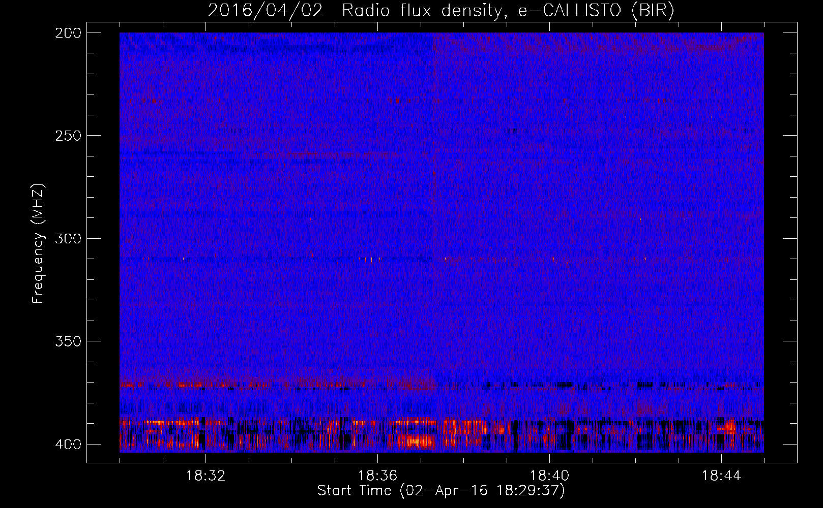Viewport: 823px width, 508px height.
Task: Click the "Start Time (02-Apr-16 18:29:37)" label
Action: click(441, 491)
